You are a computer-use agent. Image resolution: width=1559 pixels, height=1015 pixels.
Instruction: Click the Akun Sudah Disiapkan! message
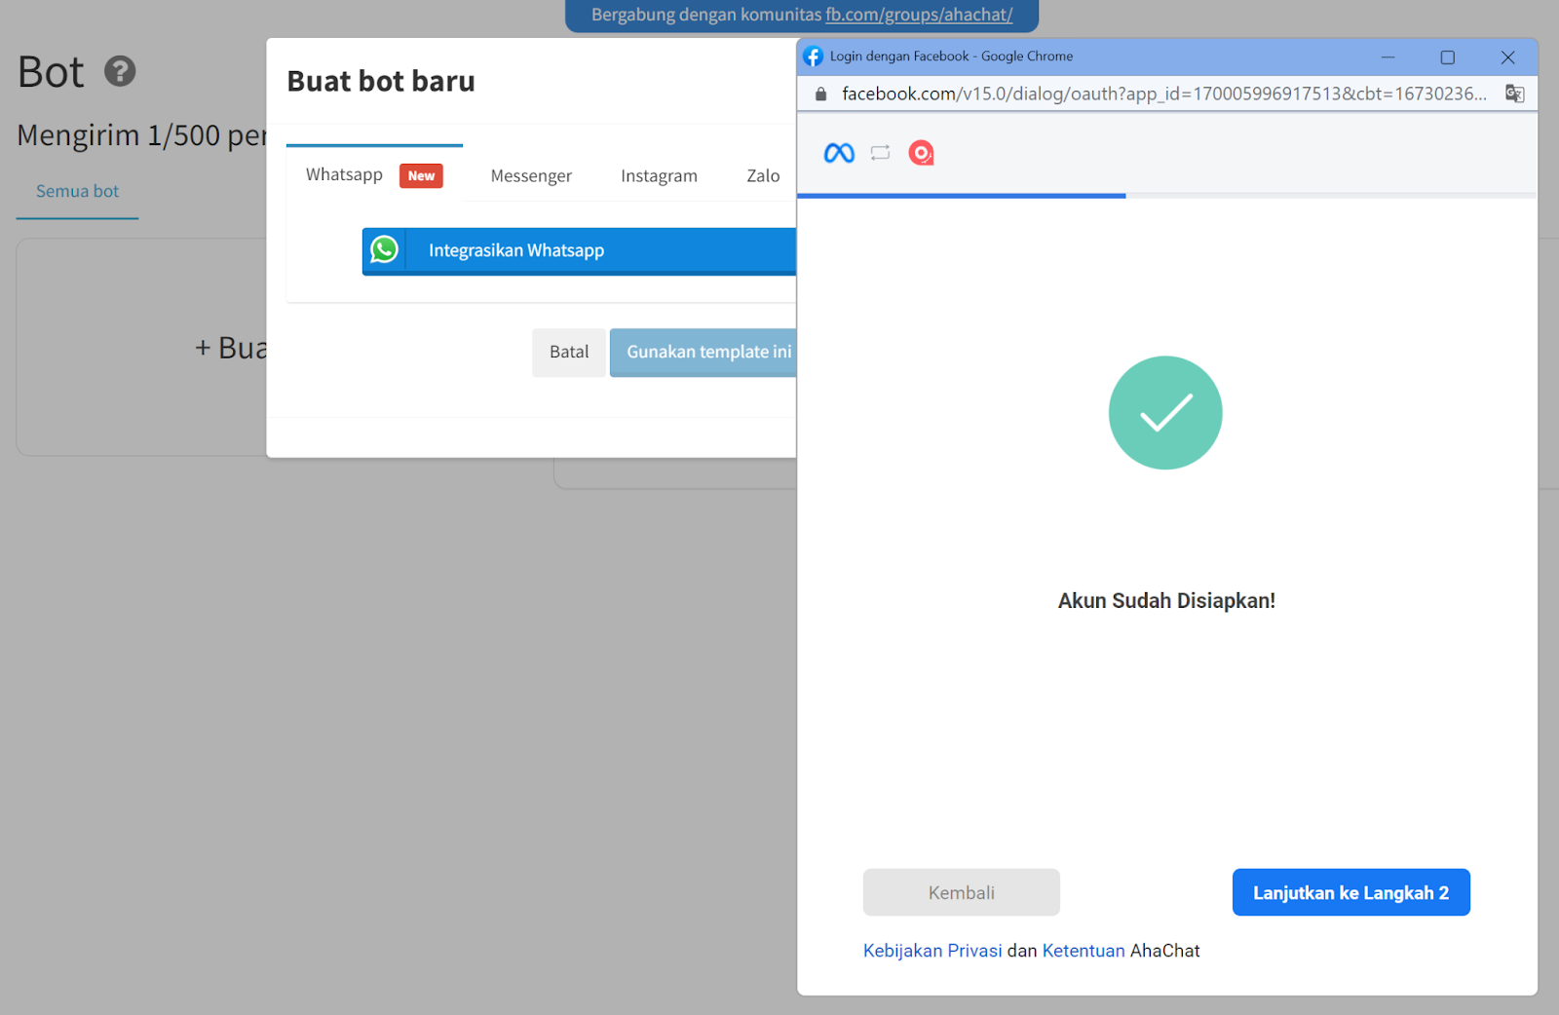pyautogui.click(x=1166, y=601)
